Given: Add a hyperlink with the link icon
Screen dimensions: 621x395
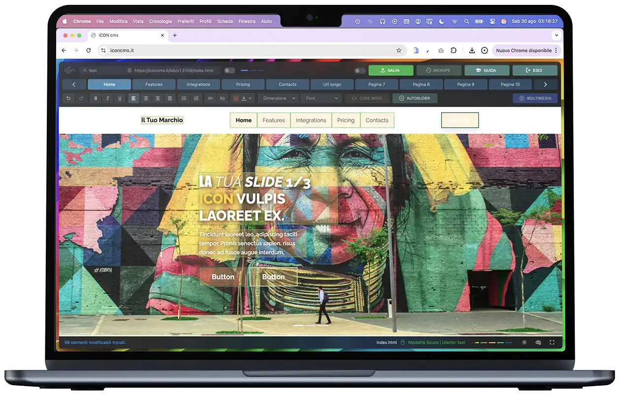Looking at the screenshot, I should coord(210,99).
